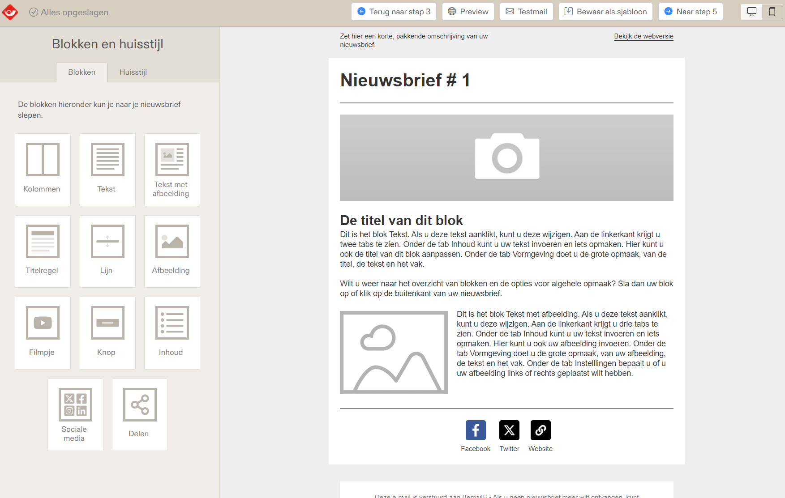Click the preheader text 'Zet hier een korte'
The height and width of the screenshot is (498, 785).
tap(414, 40)
